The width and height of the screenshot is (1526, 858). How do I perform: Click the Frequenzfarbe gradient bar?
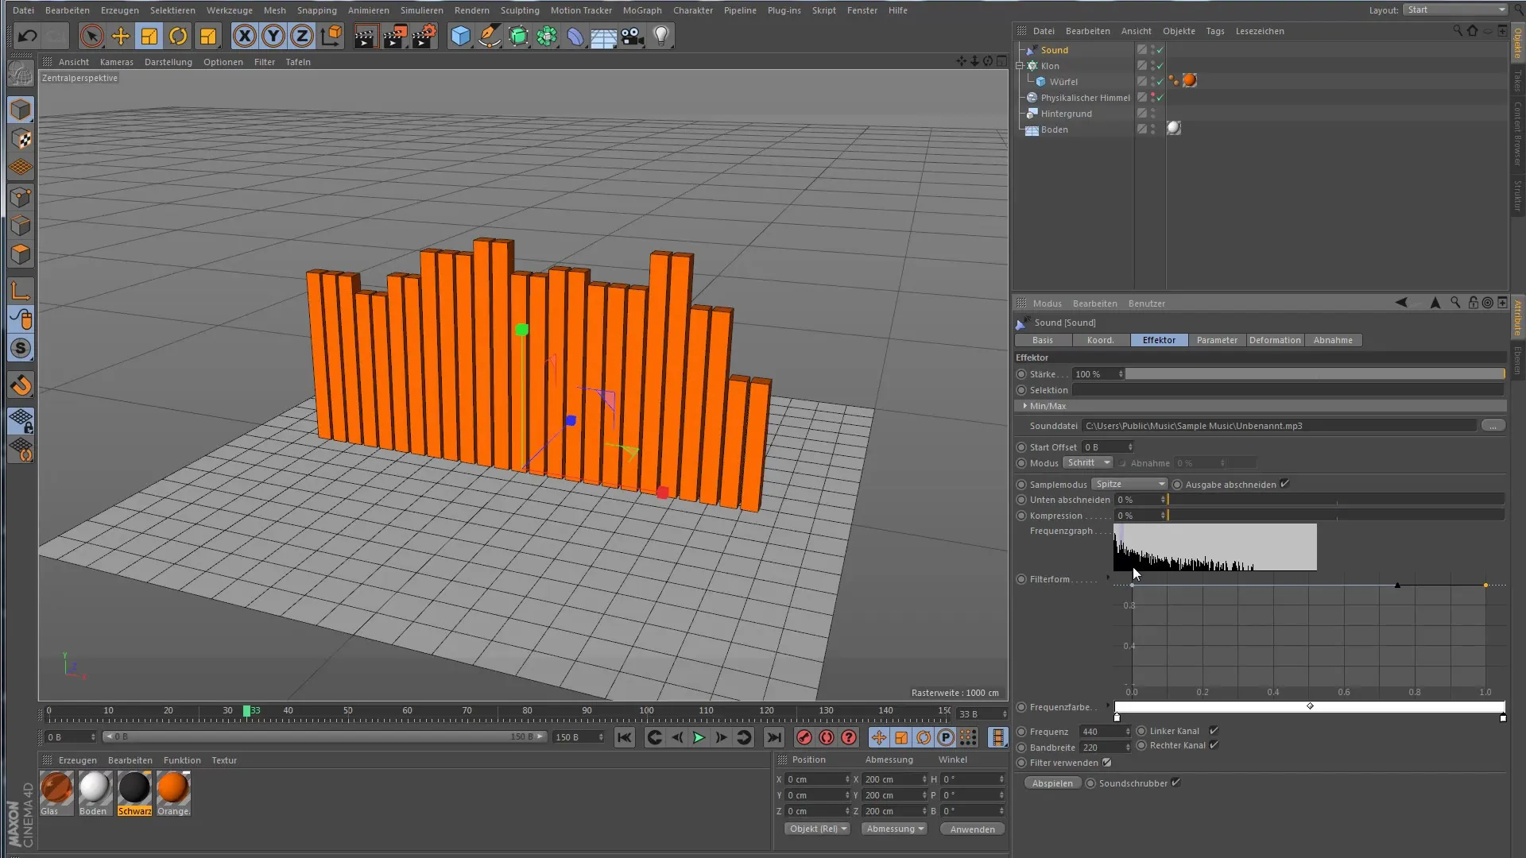pyautogui.click(x=1310, y=707)
